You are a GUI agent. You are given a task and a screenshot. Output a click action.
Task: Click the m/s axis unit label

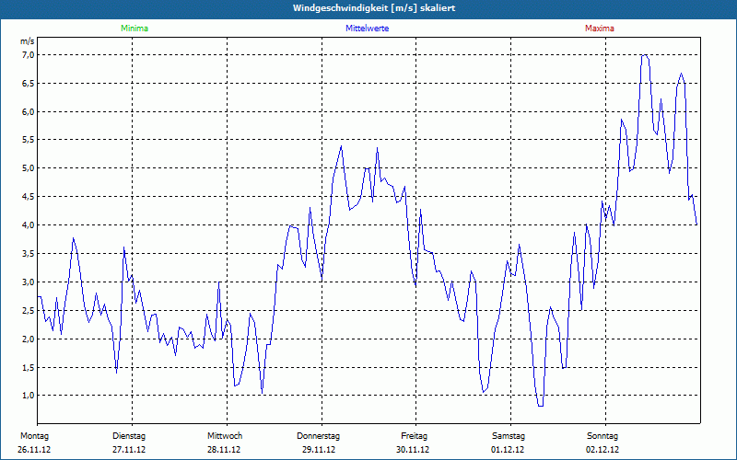(28, 41)
